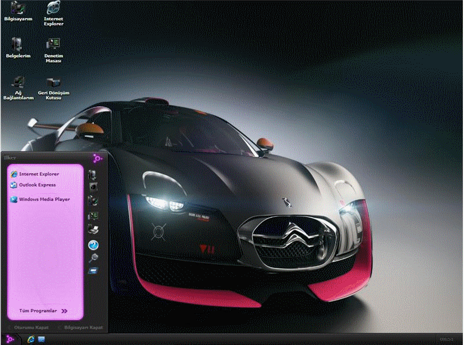
Task: Click the Bilgisayarı Kapat button
Action: pyautogui.click(x=80, y=328)
